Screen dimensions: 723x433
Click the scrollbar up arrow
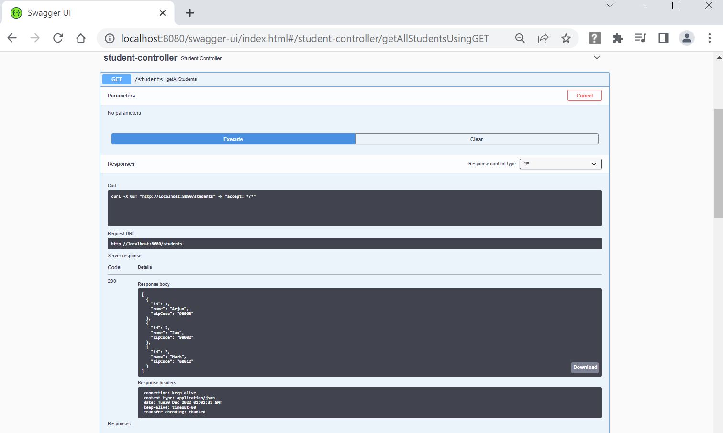719,57
